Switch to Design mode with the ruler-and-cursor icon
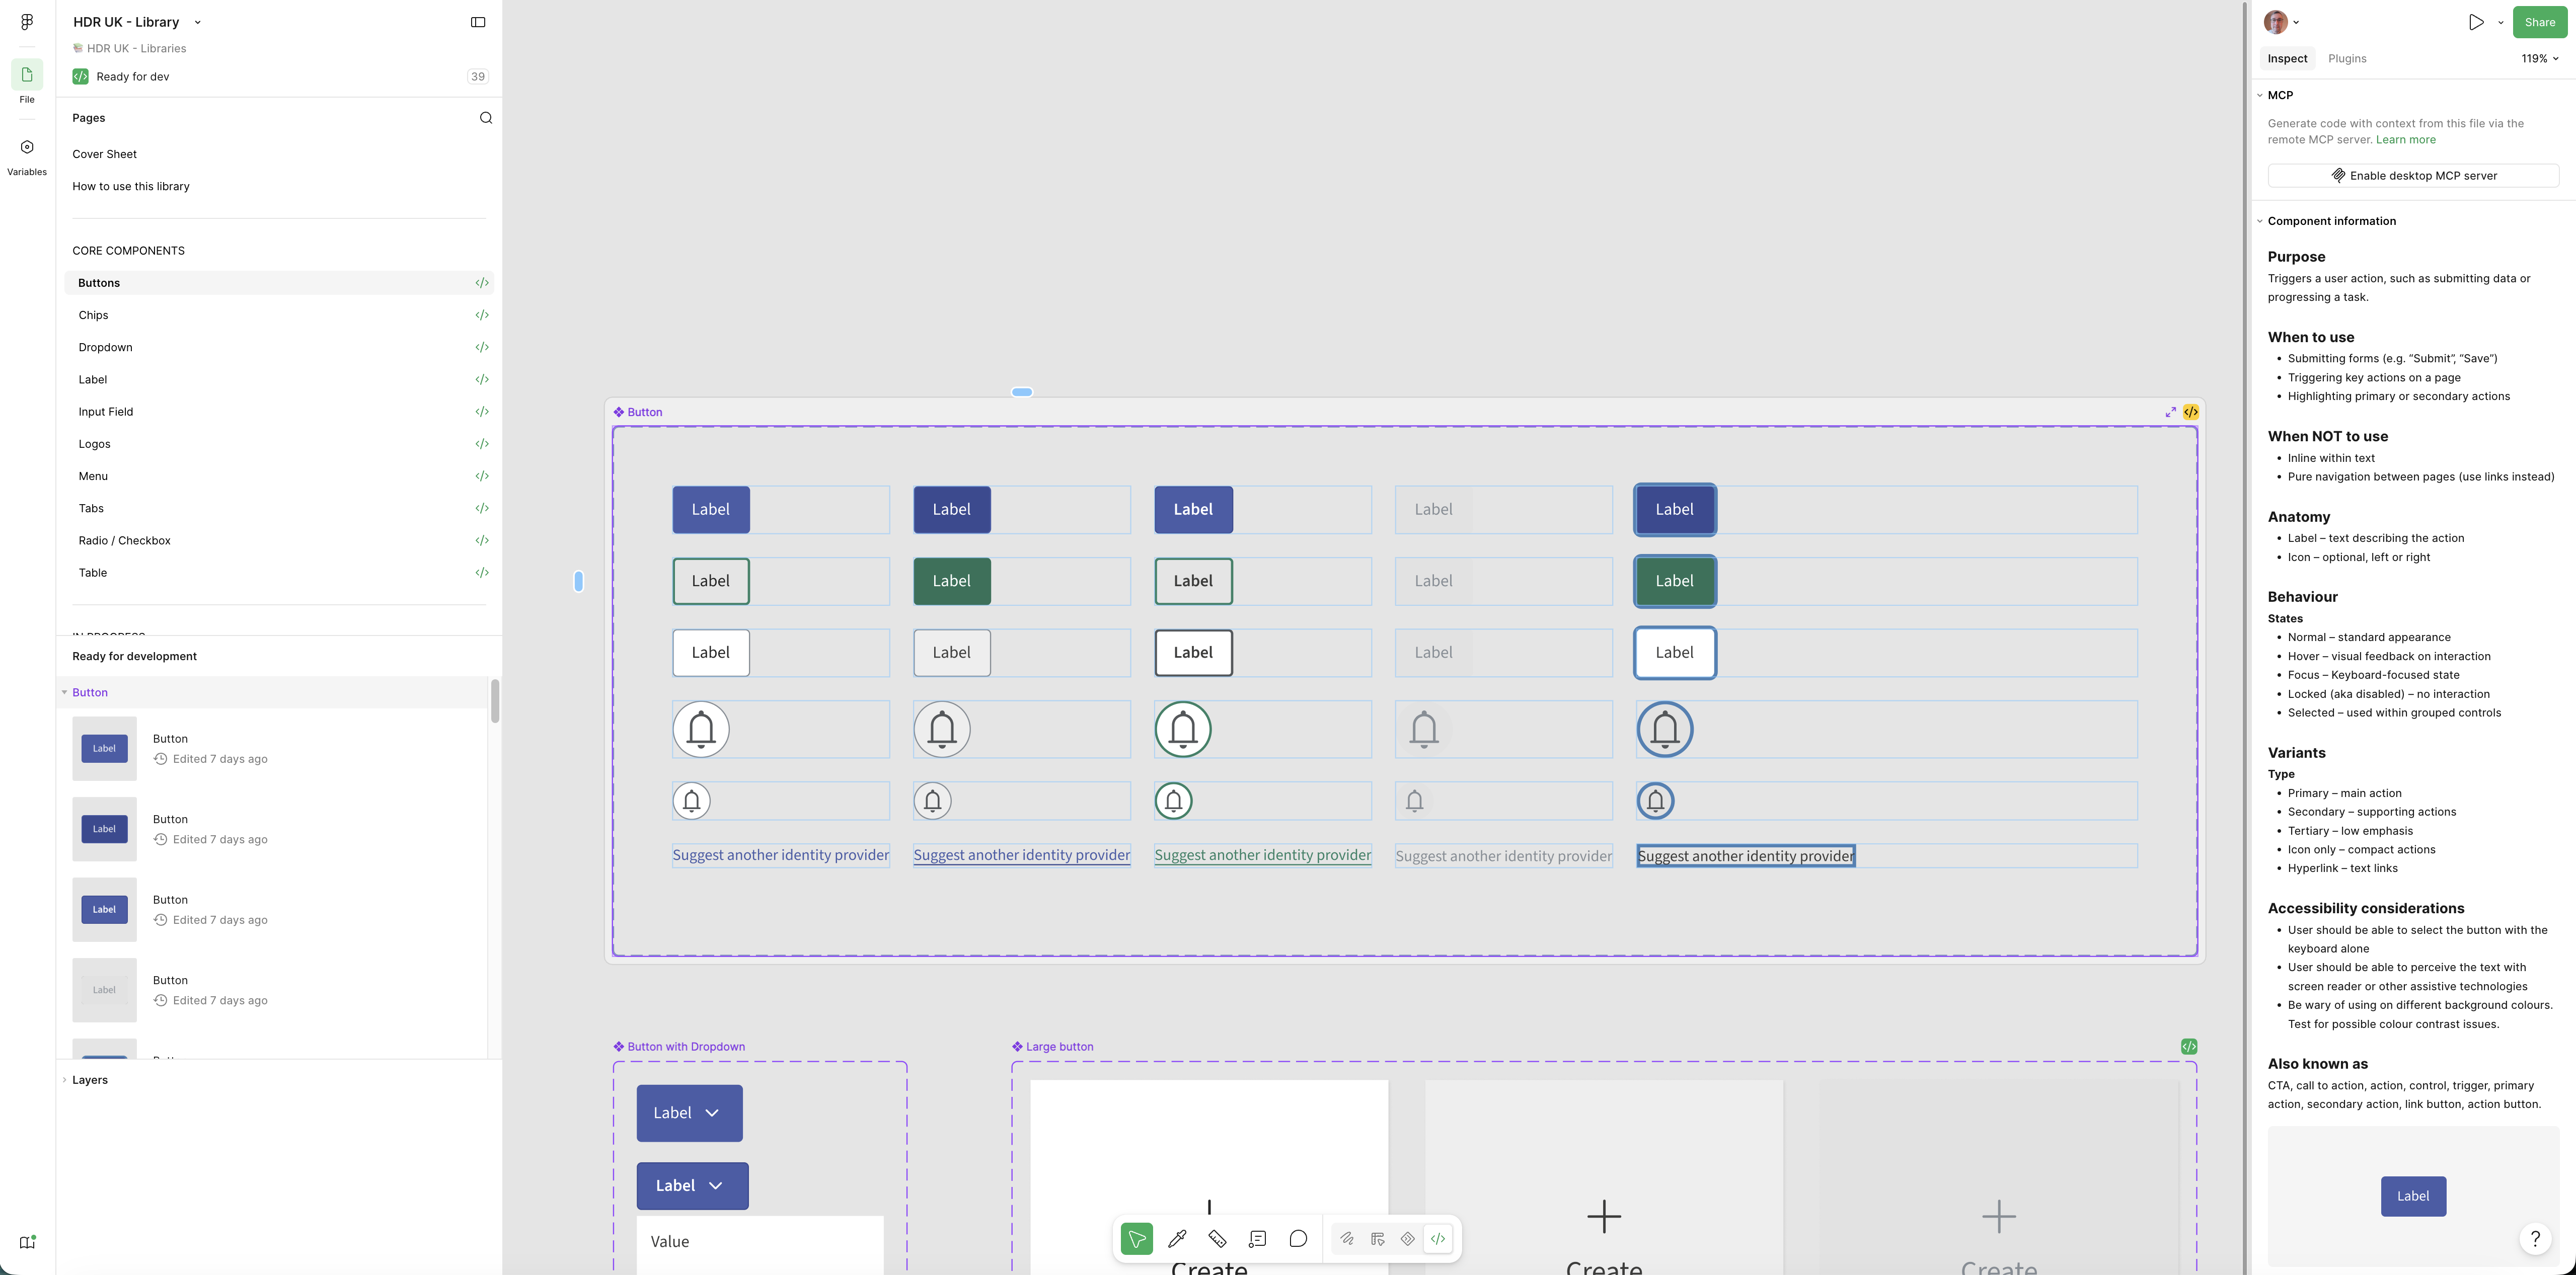This screenshot has height=1275, width=2576. pos(1378,1239)
